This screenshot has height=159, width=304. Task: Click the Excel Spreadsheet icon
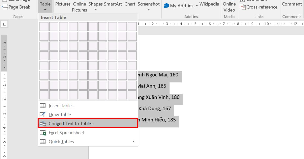pos(43,133)
